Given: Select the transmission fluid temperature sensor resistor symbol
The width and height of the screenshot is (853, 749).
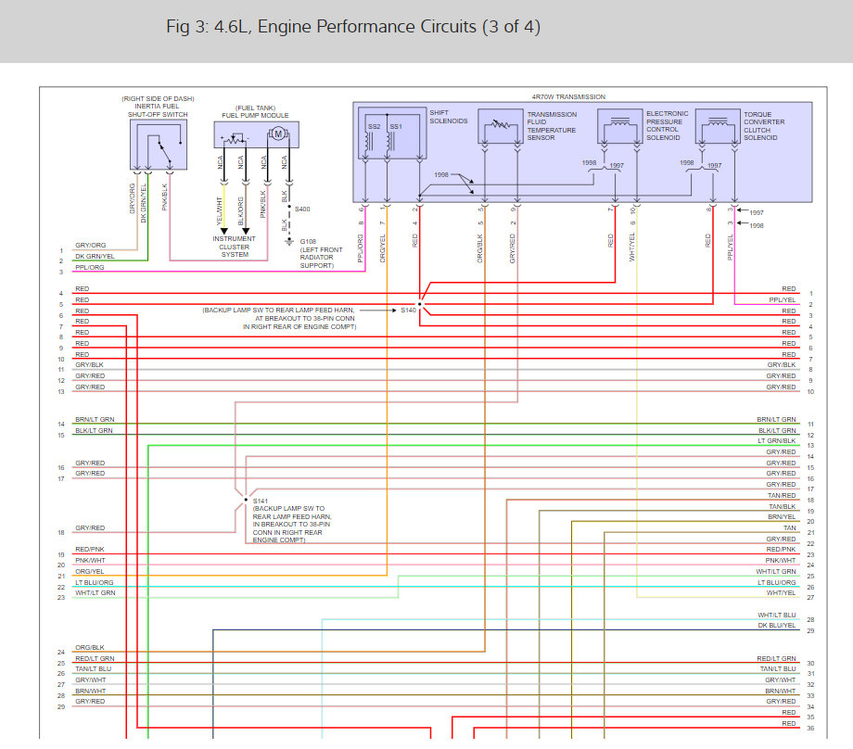Looking at the screenshot, I should 501,126.
